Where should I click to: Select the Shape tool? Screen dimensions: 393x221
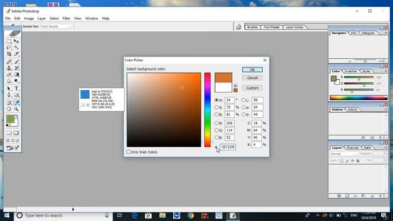pos(17,95)
